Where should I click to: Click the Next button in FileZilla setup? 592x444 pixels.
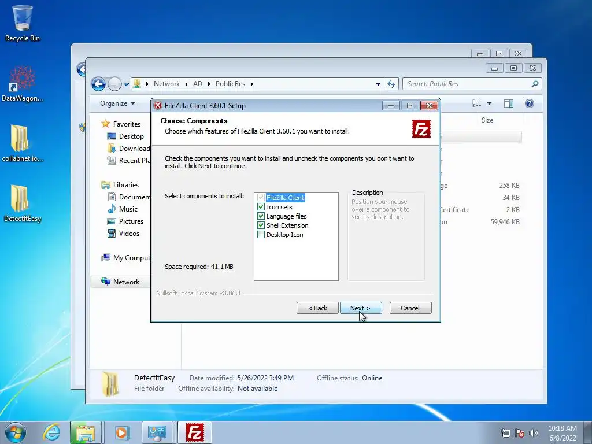[x=361, y=308]
